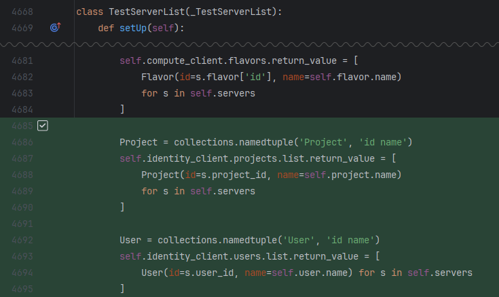Jump to the _TestServerList base class reference

point(223,12)
